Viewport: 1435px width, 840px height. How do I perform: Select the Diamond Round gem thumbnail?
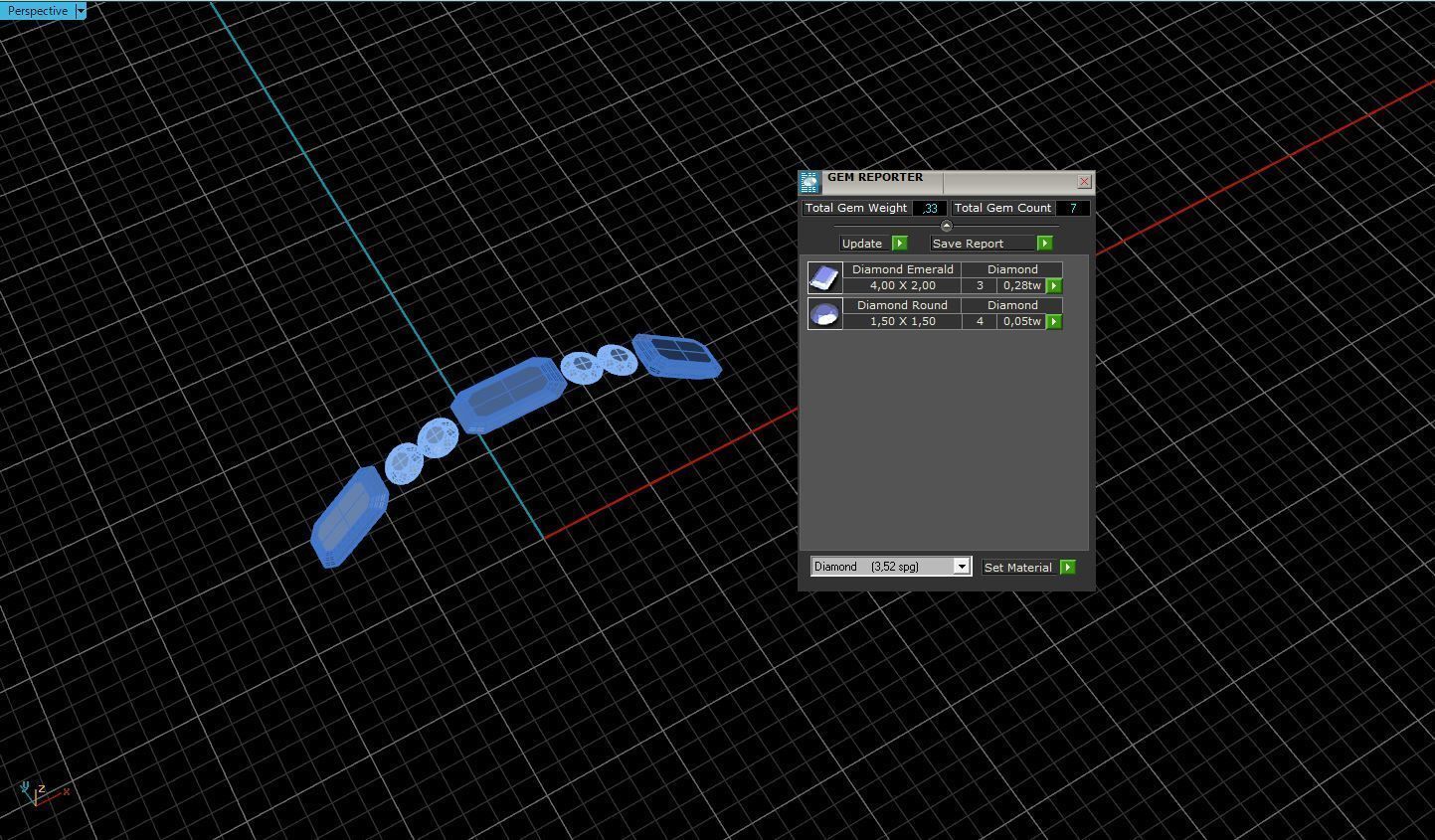(825, 313)
